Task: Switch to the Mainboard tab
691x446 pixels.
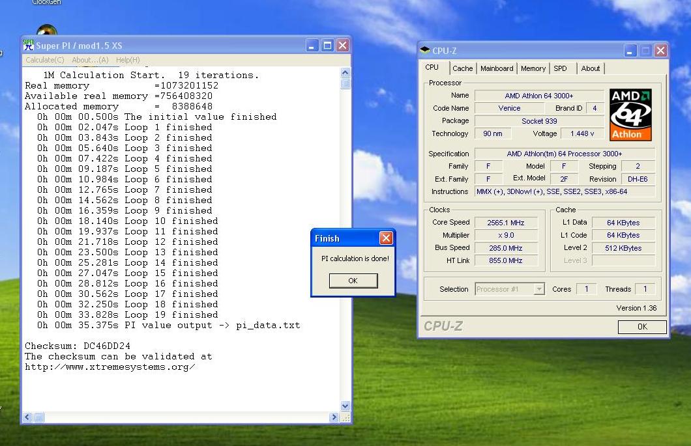Action: (497, 68)
